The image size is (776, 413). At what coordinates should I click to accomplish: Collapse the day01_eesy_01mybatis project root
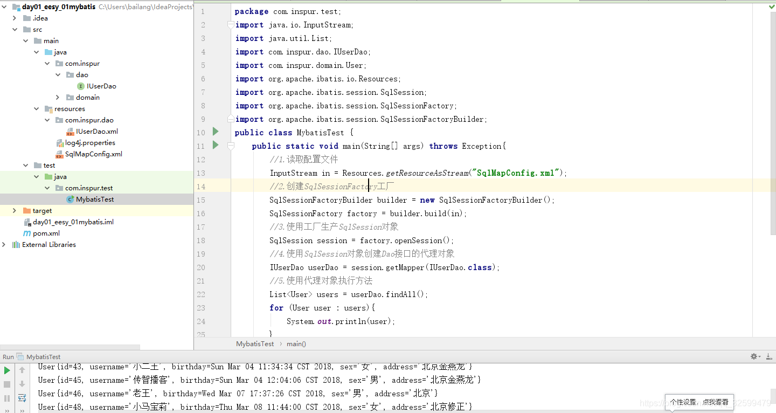pos(4,7)
